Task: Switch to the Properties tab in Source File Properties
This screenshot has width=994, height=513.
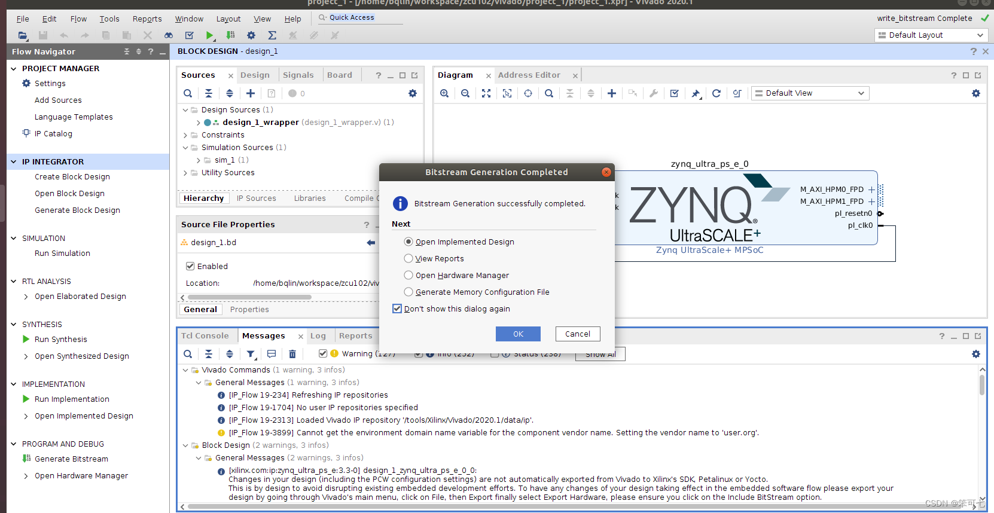Action: tap(249, 310)
